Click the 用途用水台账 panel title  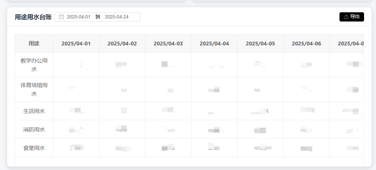(x=33, y=17)
